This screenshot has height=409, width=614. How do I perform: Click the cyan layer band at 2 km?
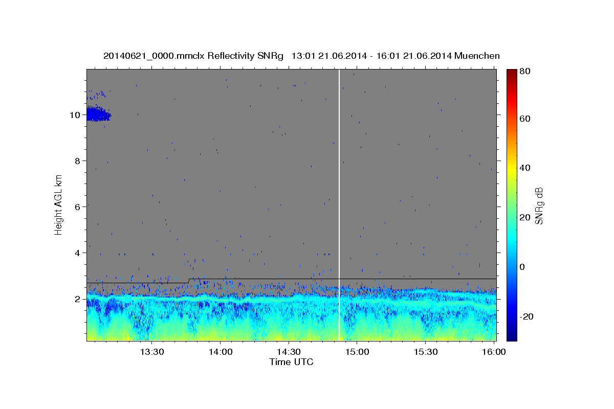click(291, 299)
